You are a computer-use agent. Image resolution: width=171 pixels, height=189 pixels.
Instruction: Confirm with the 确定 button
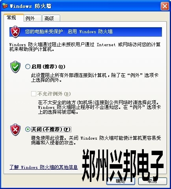coord(121,181)
